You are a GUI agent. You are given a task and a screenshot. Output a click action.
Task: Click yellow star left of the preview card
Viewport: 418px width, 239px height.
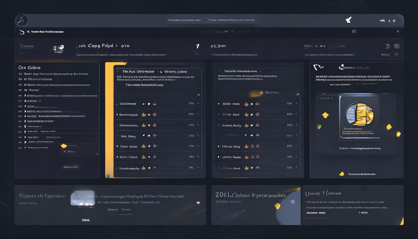pyautogui.click(x=325, y=115)
